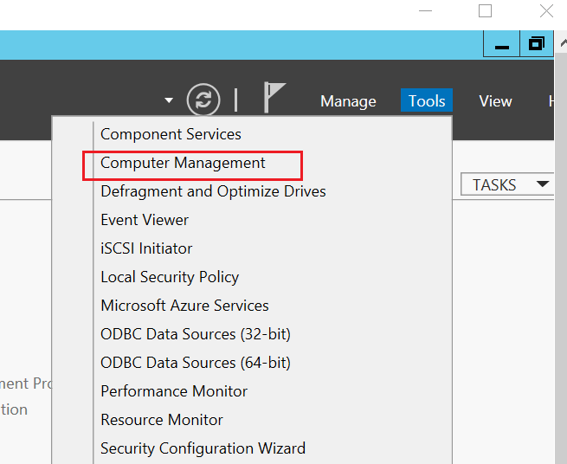Select Component Services from the menu
The height and width of the screenshot is (464, 567).
pyautogui.click(x=171, y=134)
